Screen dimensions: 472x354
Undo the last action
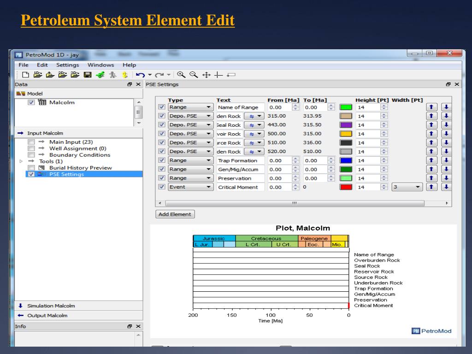pos(140,75)
